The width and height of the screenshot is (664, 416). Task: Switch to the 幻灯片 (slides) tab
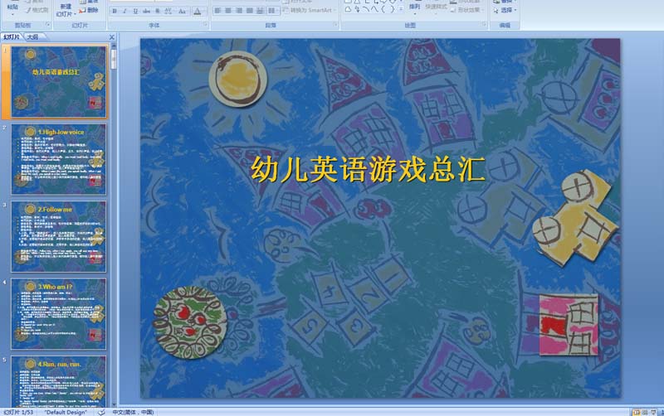(12, 37)
